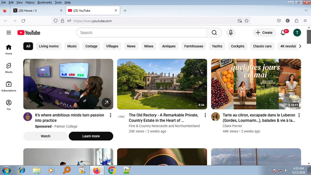Screen dimensions: 311x175
Task: Open the Bookmarks menu
Action: click(x=45, y=2)
